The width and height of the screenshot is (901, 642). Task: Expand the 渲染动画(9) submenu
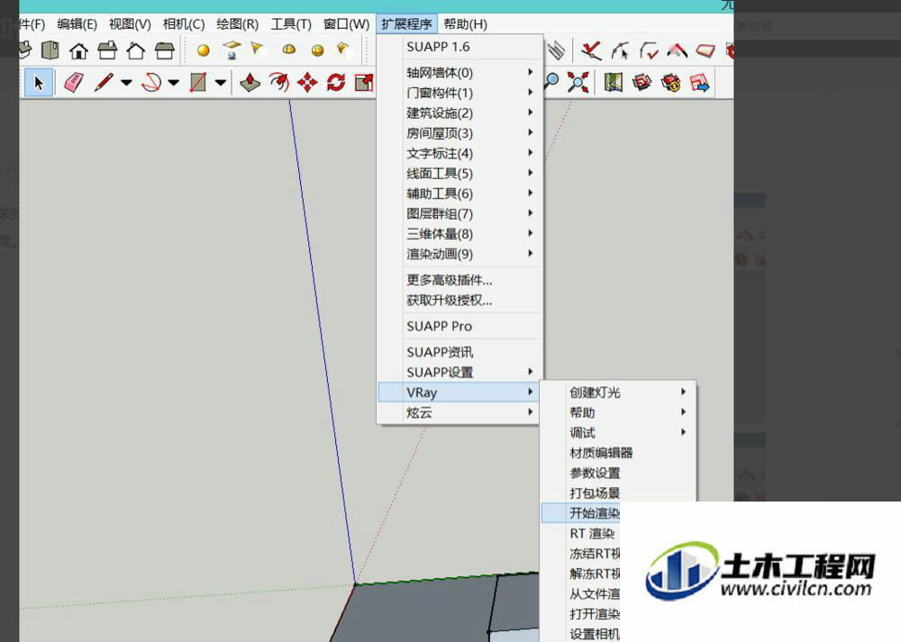pyautogui.click(x=460, y=253)
